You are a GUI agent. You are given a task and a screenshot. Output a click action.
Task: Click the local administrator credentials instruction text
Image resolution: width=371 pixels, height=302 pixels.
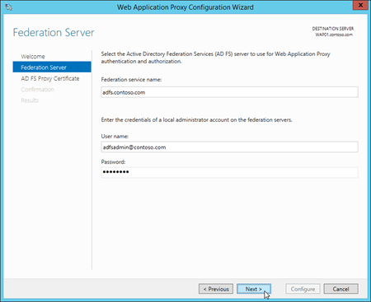coord(196,120)
